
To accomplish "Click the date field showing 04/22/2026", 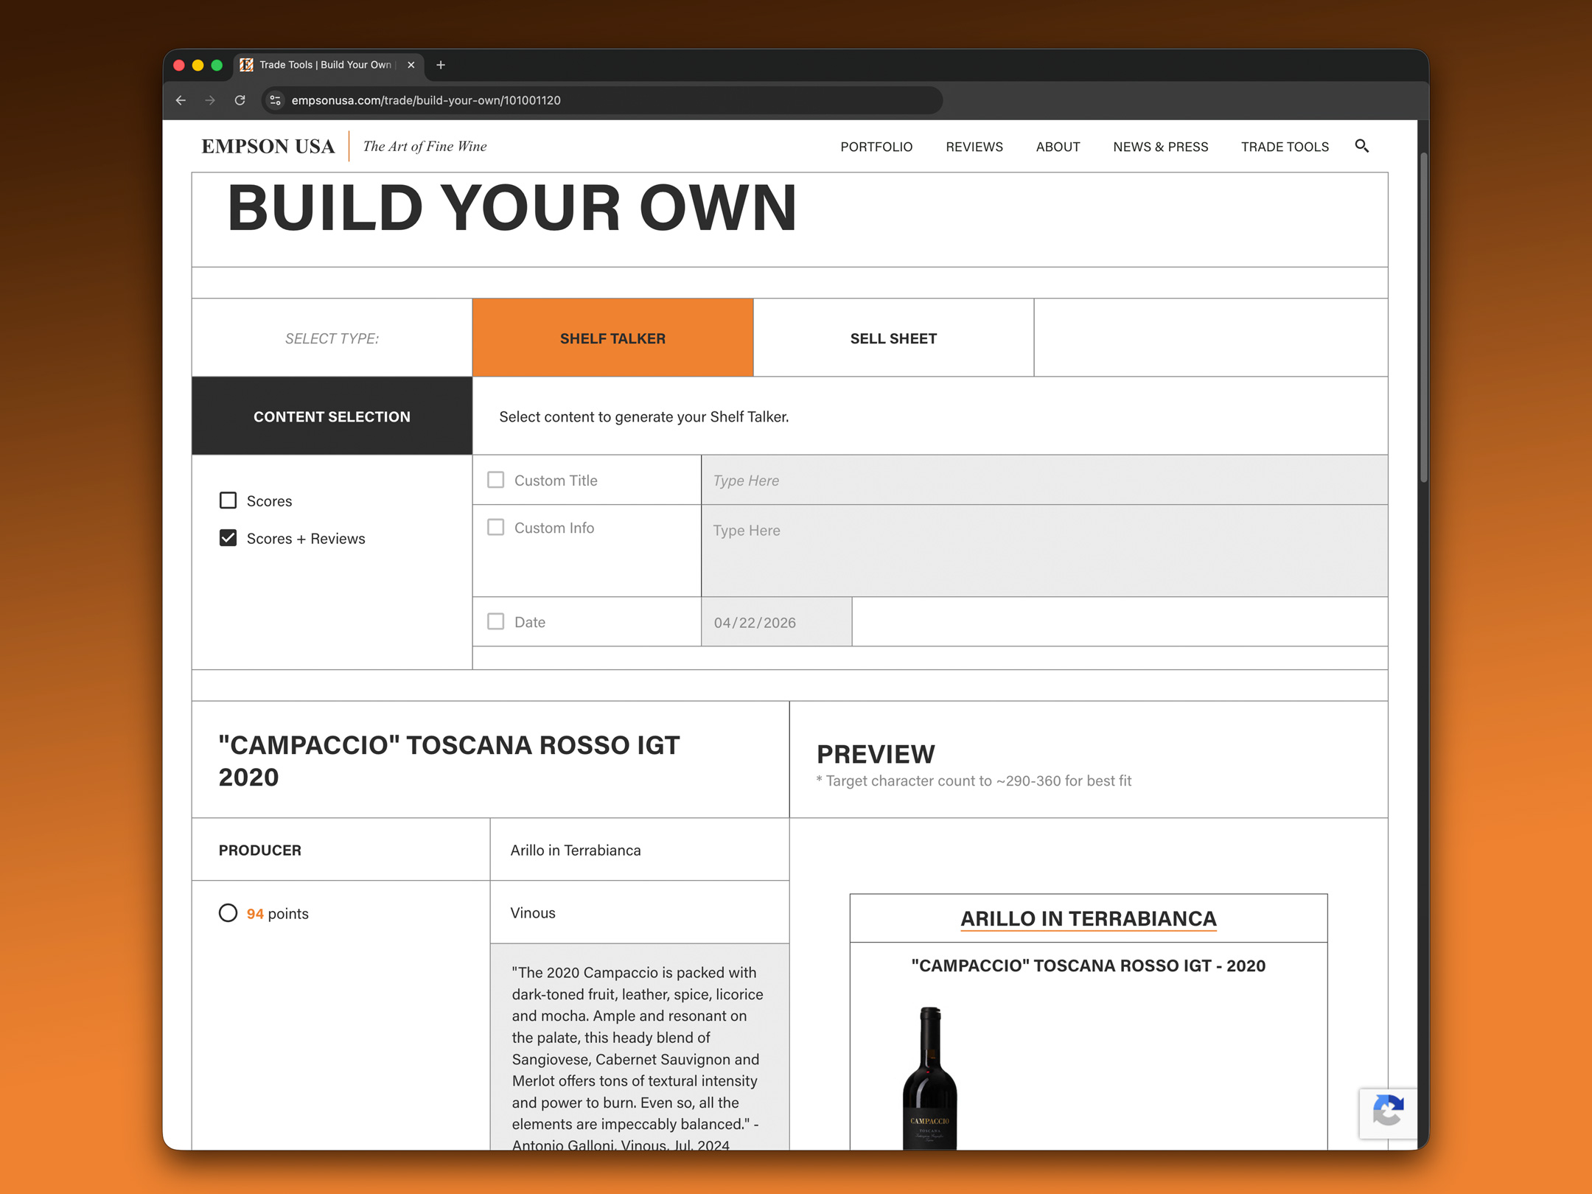I will pyautogui.click(x=777, y=622).
